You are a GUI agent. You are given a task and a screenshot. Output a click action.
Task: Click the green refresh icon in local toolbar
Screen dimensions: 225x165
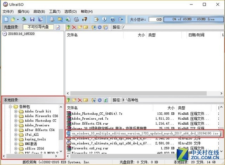[x=105, y=100]
